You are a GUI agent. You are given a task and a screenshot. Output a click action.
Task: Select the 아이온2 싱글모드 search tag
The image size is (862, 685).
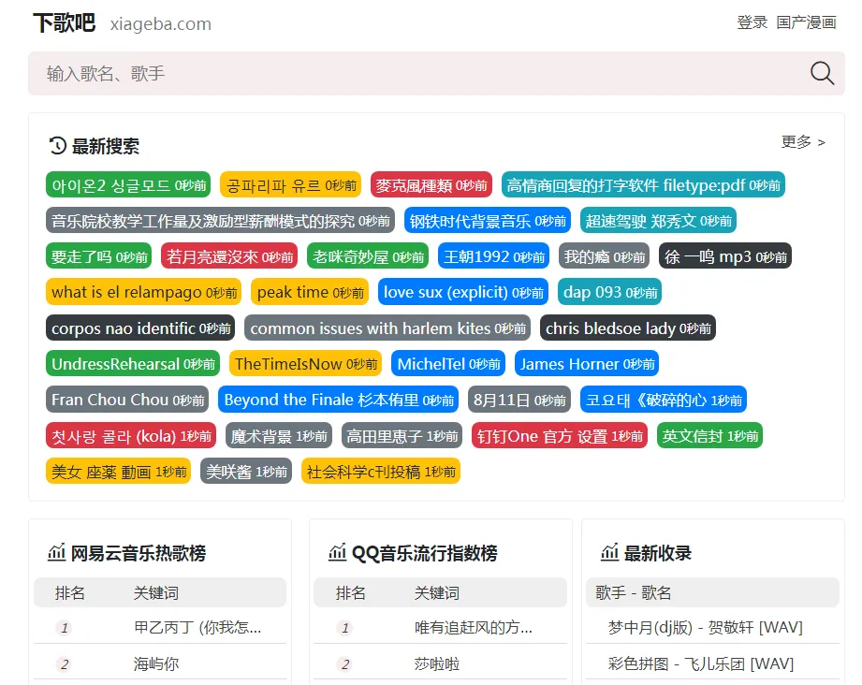click(128, 184)
